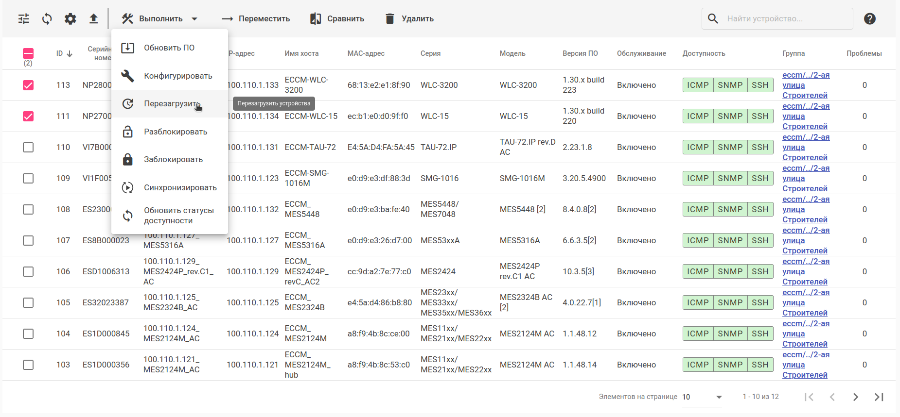Select the checkbox for device ID 110
Image resolution: width=900 pixels, height=417 pixels.
[28, 148]
